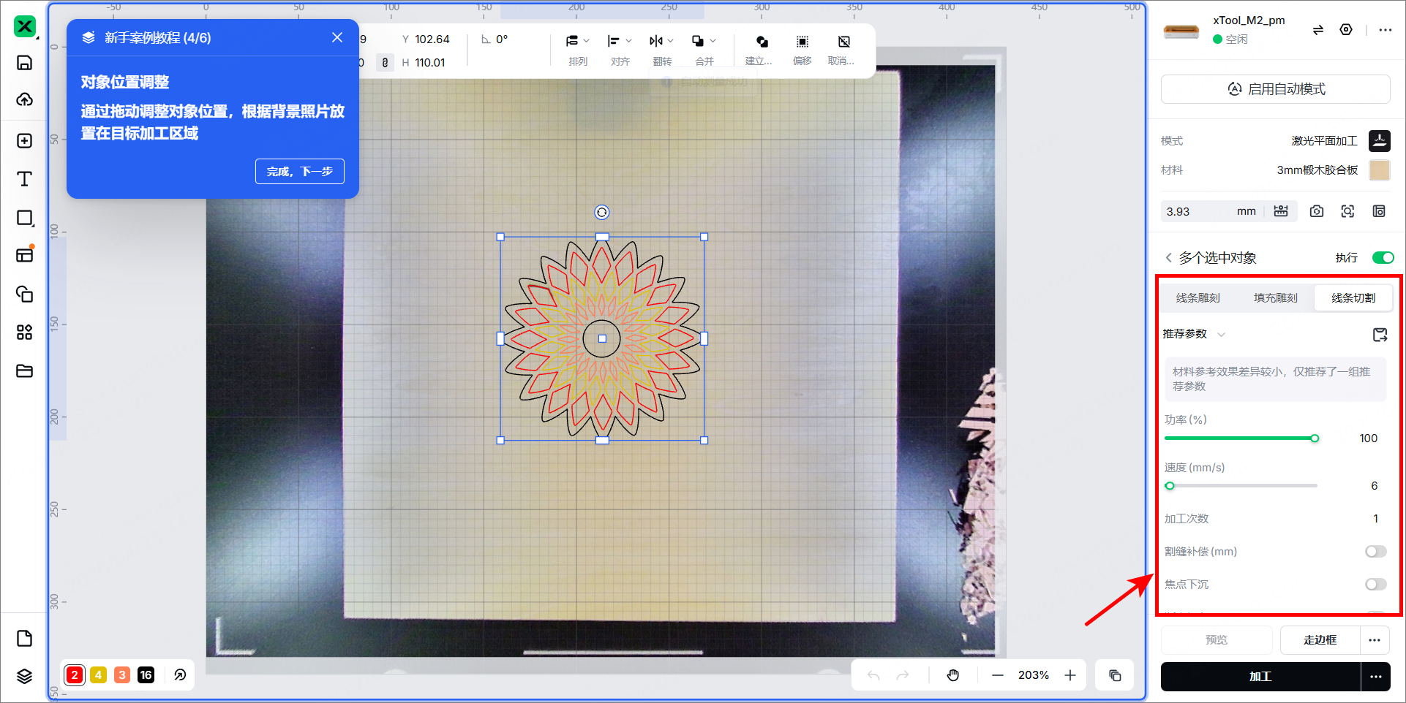The width and height of the screenshot is (1406, 703).
Task: Select the rectangle shape tool
Action: point(24,218)
